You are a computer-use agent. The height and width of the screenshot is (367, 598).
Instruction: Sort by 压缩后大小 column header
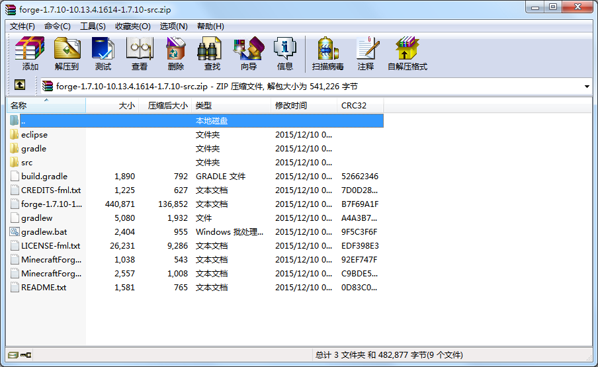165,106
